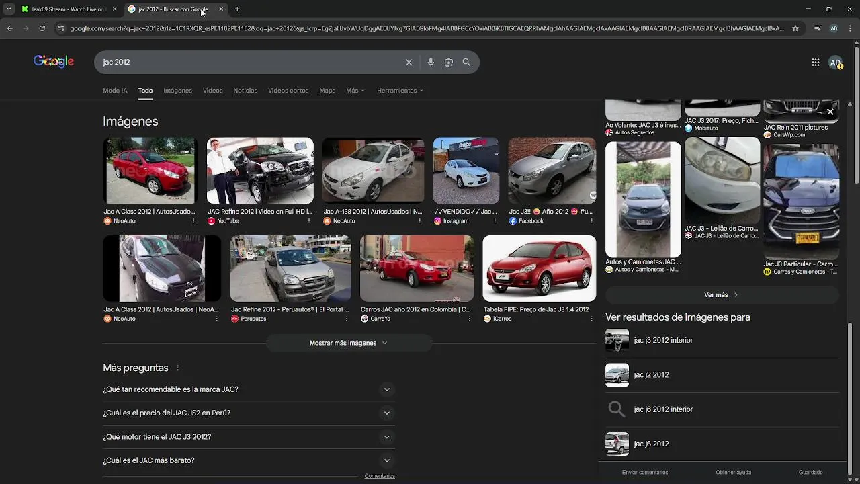Open search by image camera icon
Screen dimensions: 860x484
[448, 62]
